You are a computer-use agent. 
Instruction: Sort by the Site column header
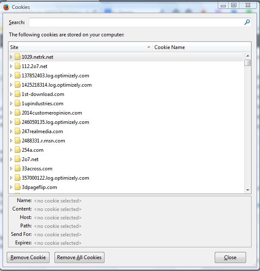point(80,47)
